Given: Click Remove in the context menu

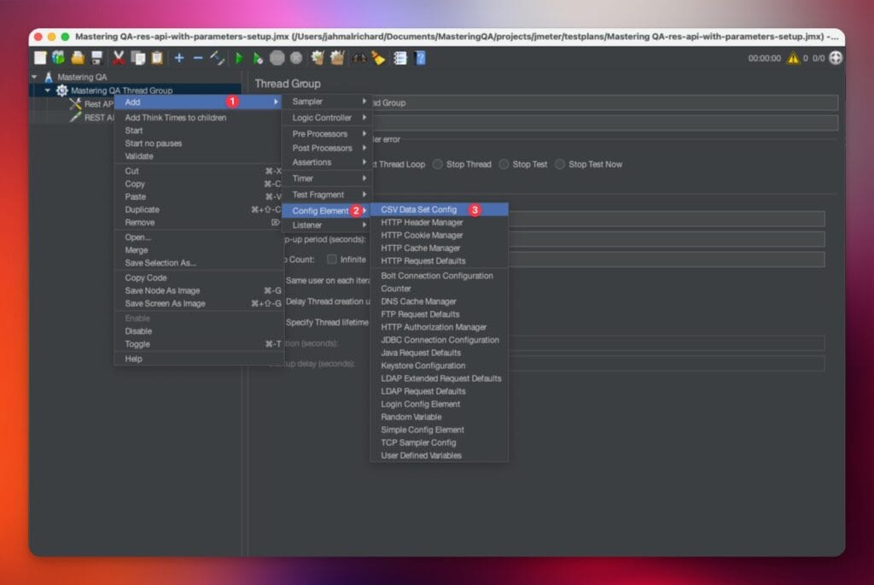Looking at the screenshot, I should (198, 223).
